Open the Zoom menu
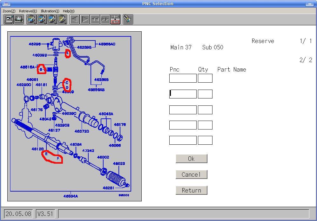317x221 pixels. coord(9,11)
